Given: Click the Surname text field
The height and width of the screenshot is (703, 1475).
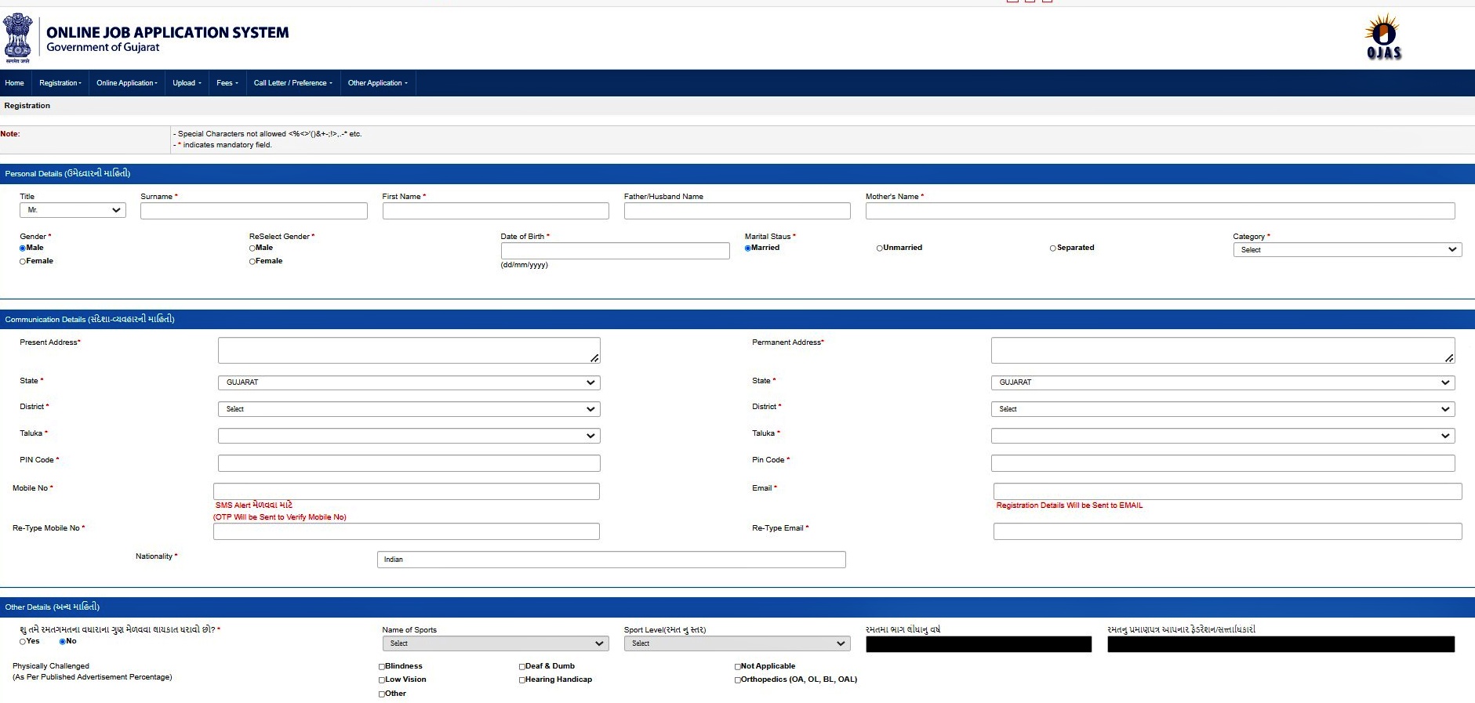Looking at the screenshot, I should [254, 211].
